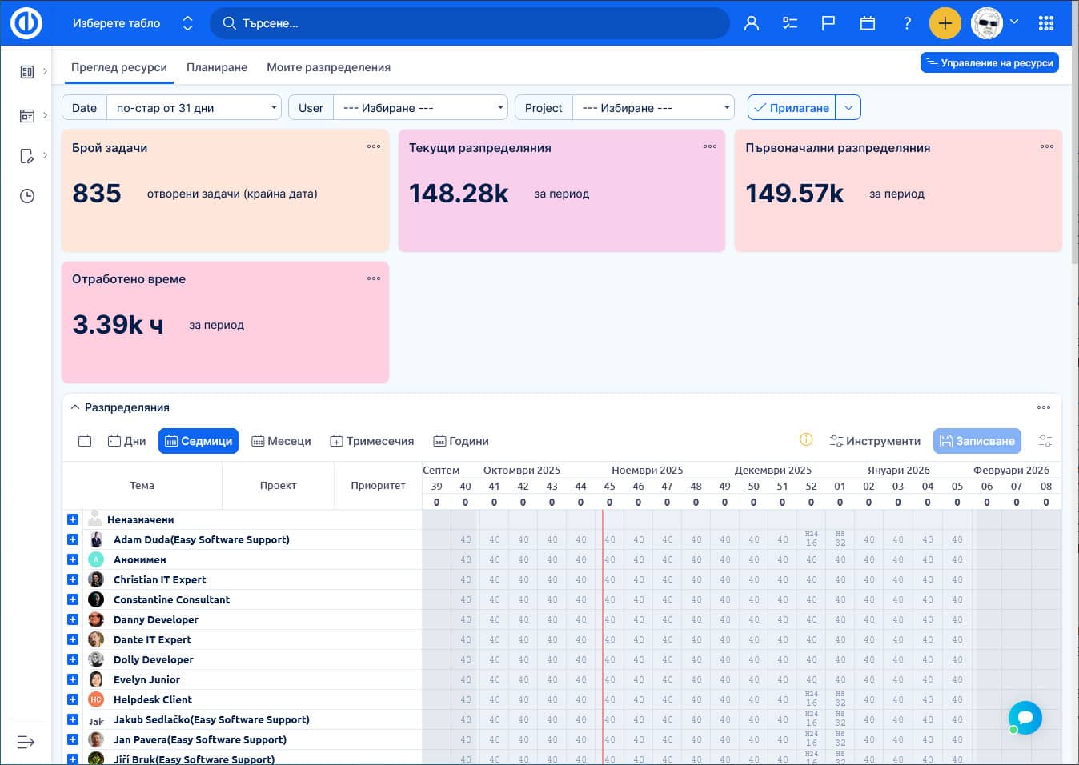The width and height of the screenshot is (1079, 765).
Task: Open the User selection dropdown
Action: pyautogui.click(x=421, y=108)
